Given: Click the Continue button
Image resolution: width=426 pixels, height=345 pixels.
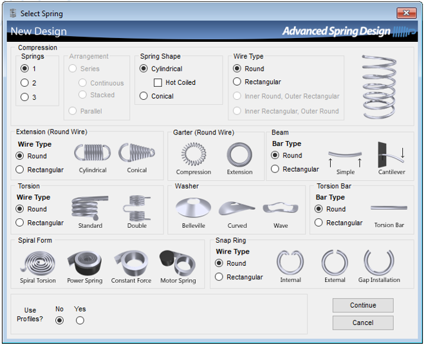Looking at the screenshot, I should coord(363,305).
